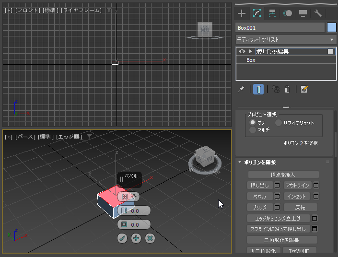Open 押し出し settings box icon
Screen dimensions: 338x257
click(x=277, y=185)
